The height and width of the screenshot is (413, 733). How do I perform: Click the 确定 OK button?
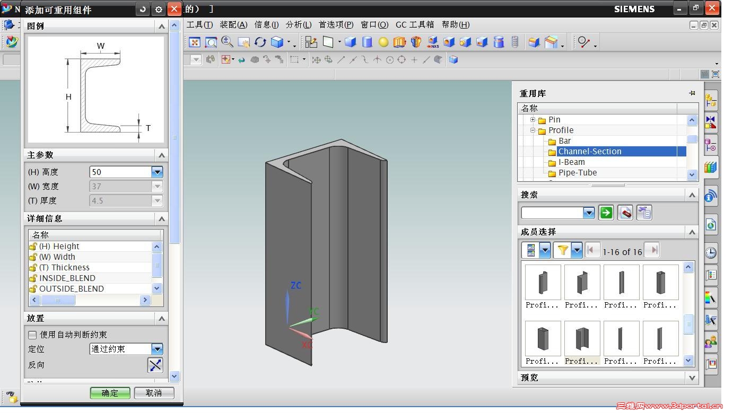(110, 393)
